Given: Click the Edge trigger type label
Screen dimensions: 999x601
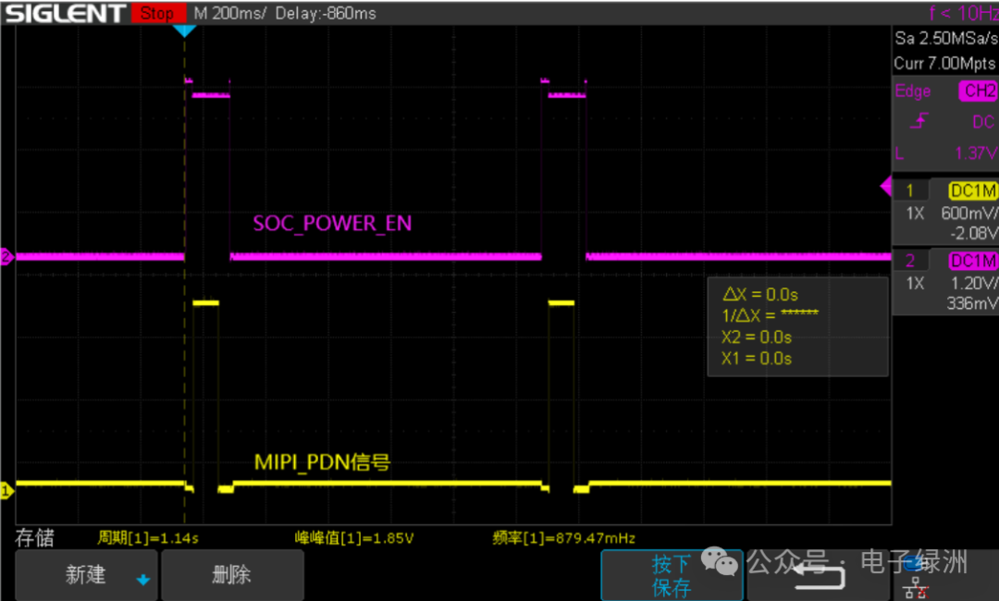Looking at the screenshot, I should click(912, 91).
